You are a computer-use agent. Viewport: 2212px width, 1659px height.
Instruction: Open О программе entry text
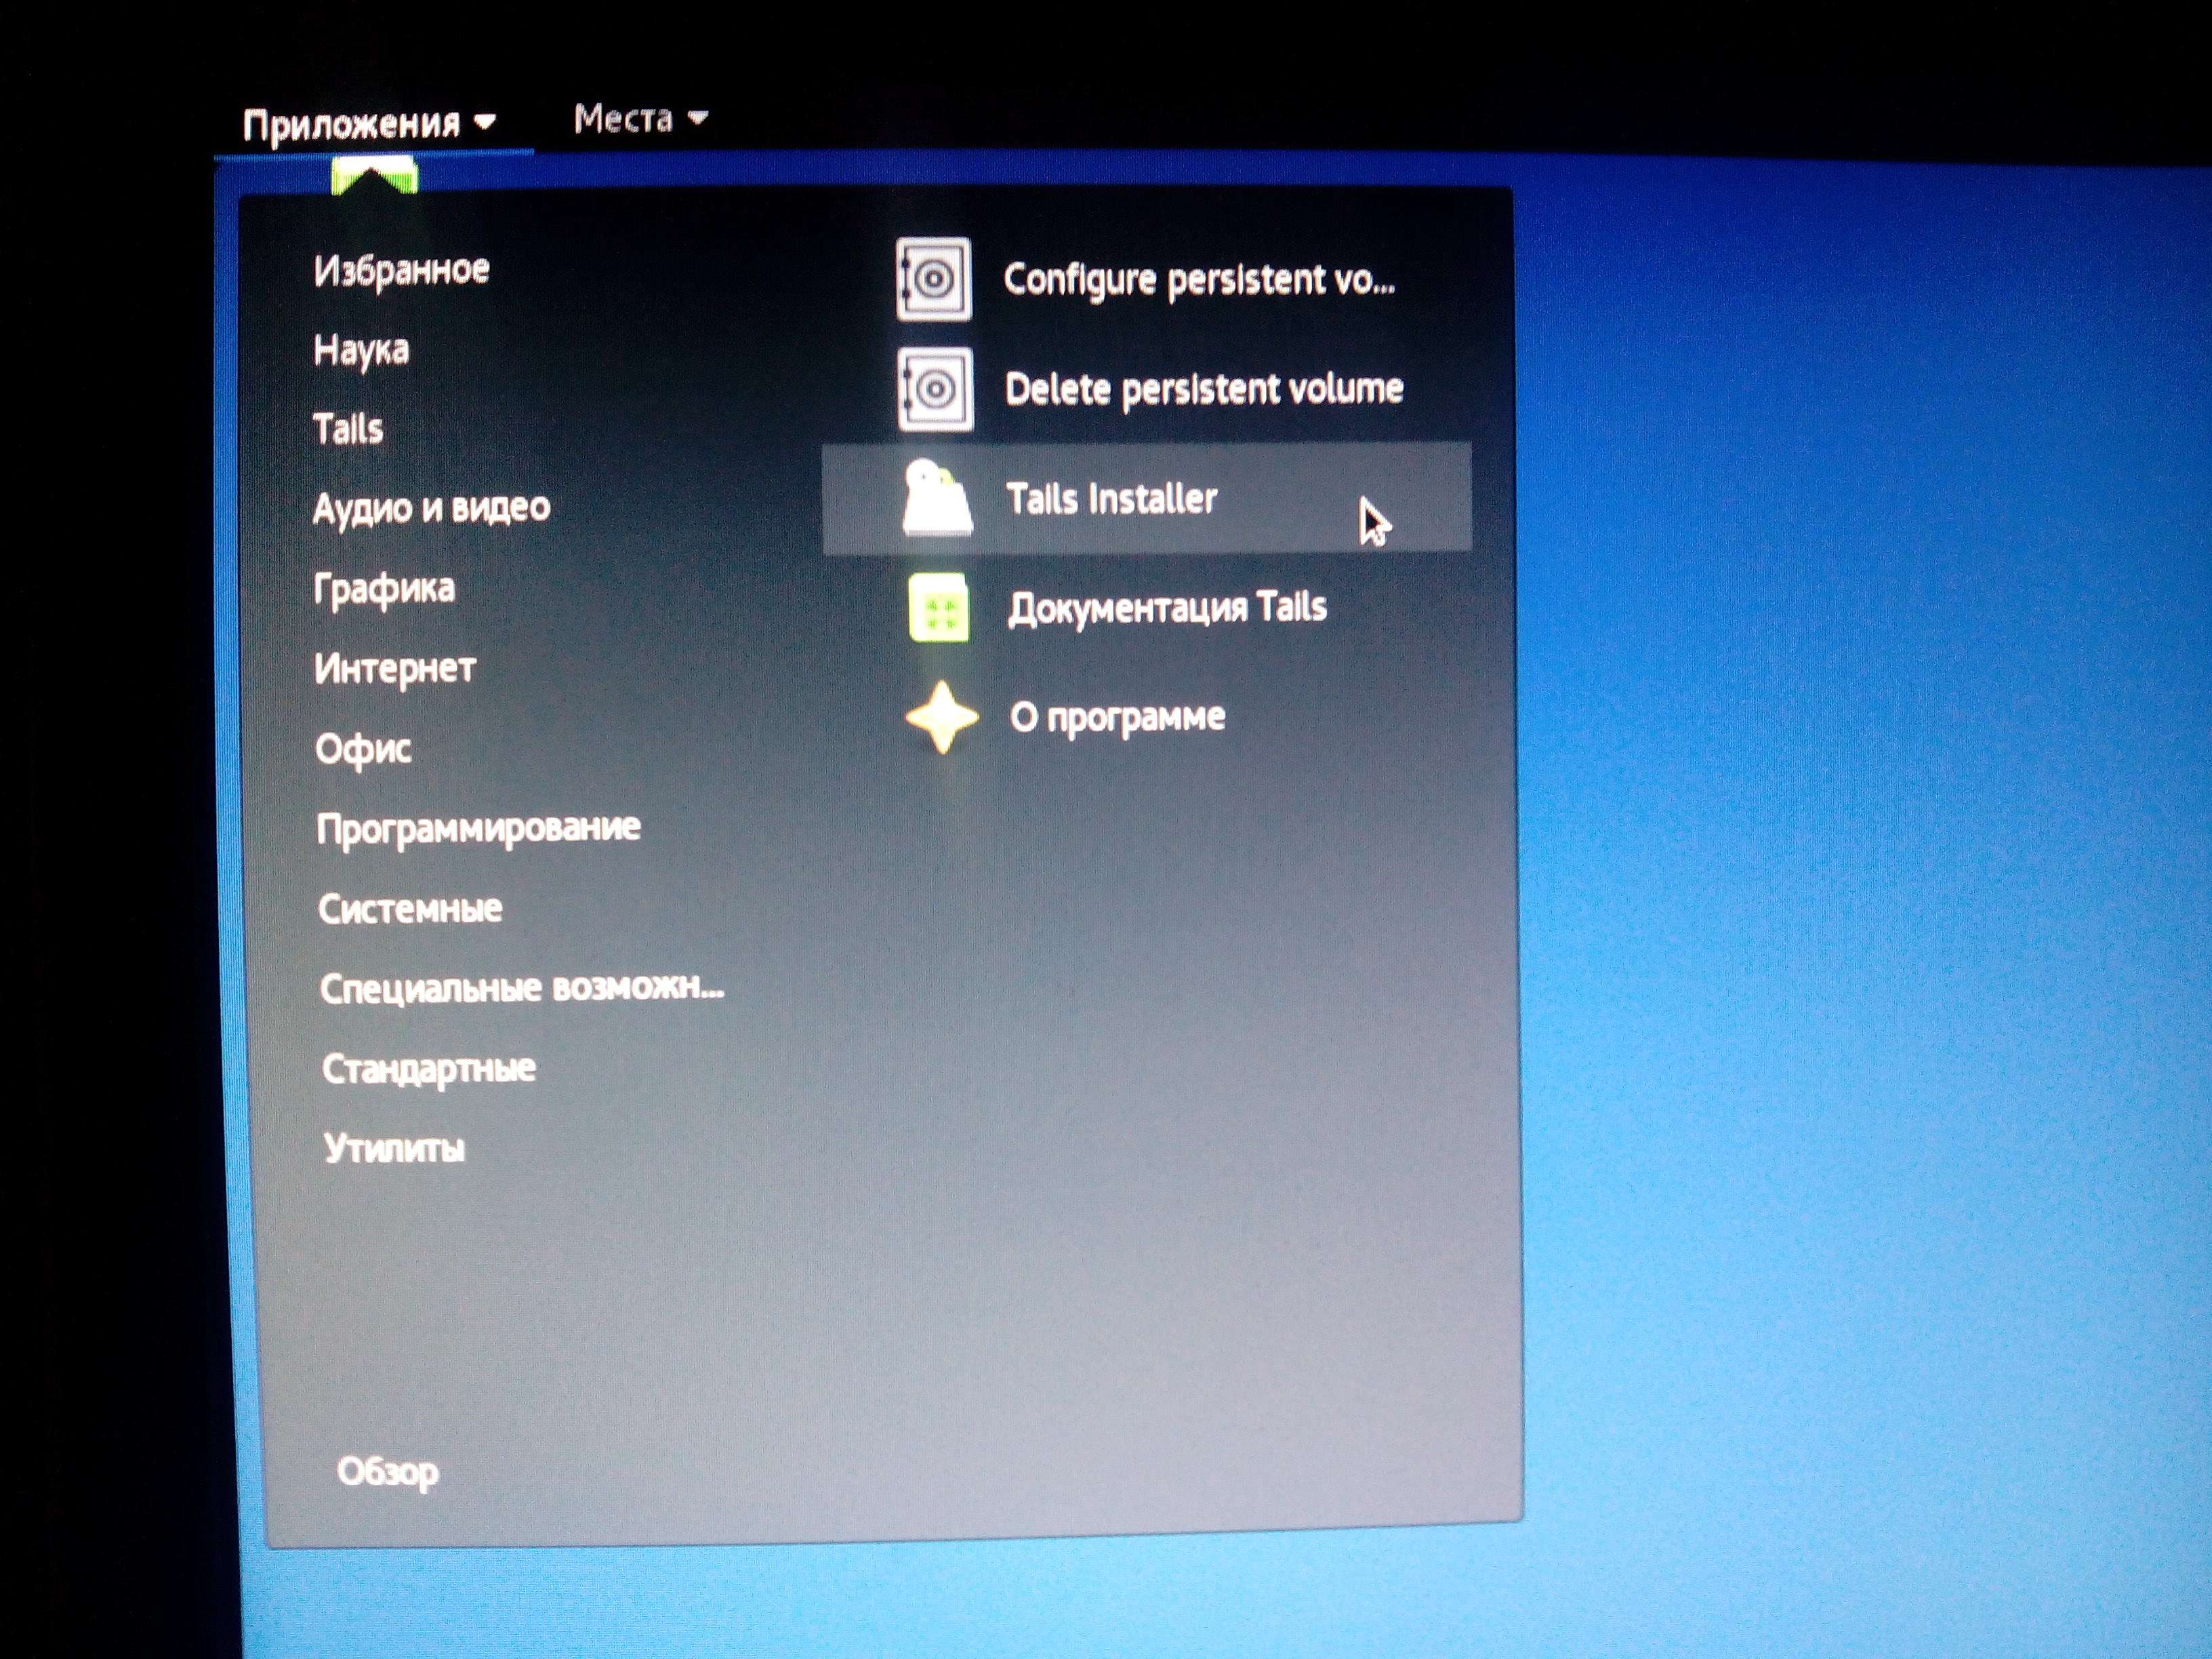click(1117, 718)
